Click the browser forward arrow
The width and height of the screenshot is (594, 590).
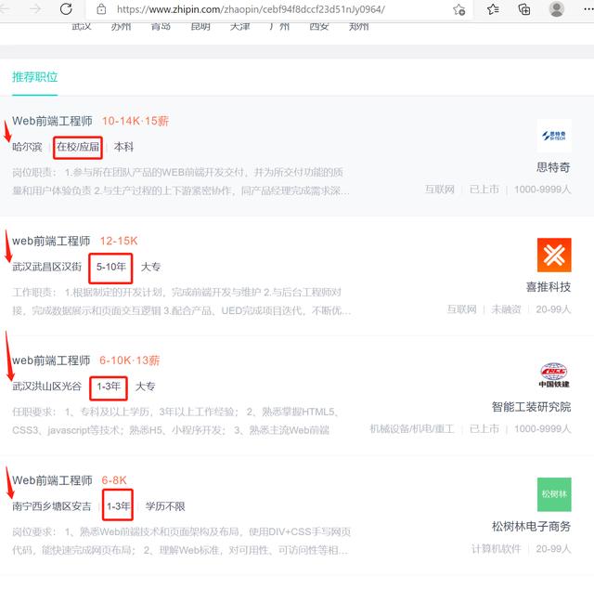[35, 9]
